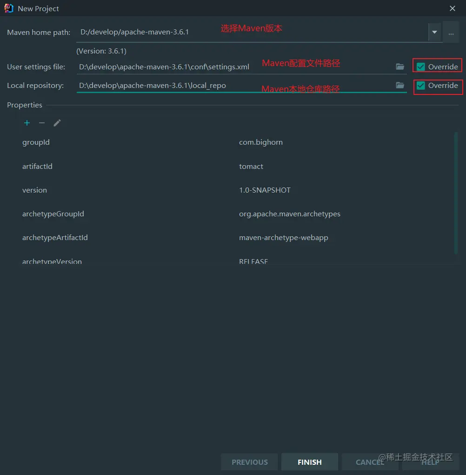Open the Maven home path ellipsis browse button

coord(451,32)
